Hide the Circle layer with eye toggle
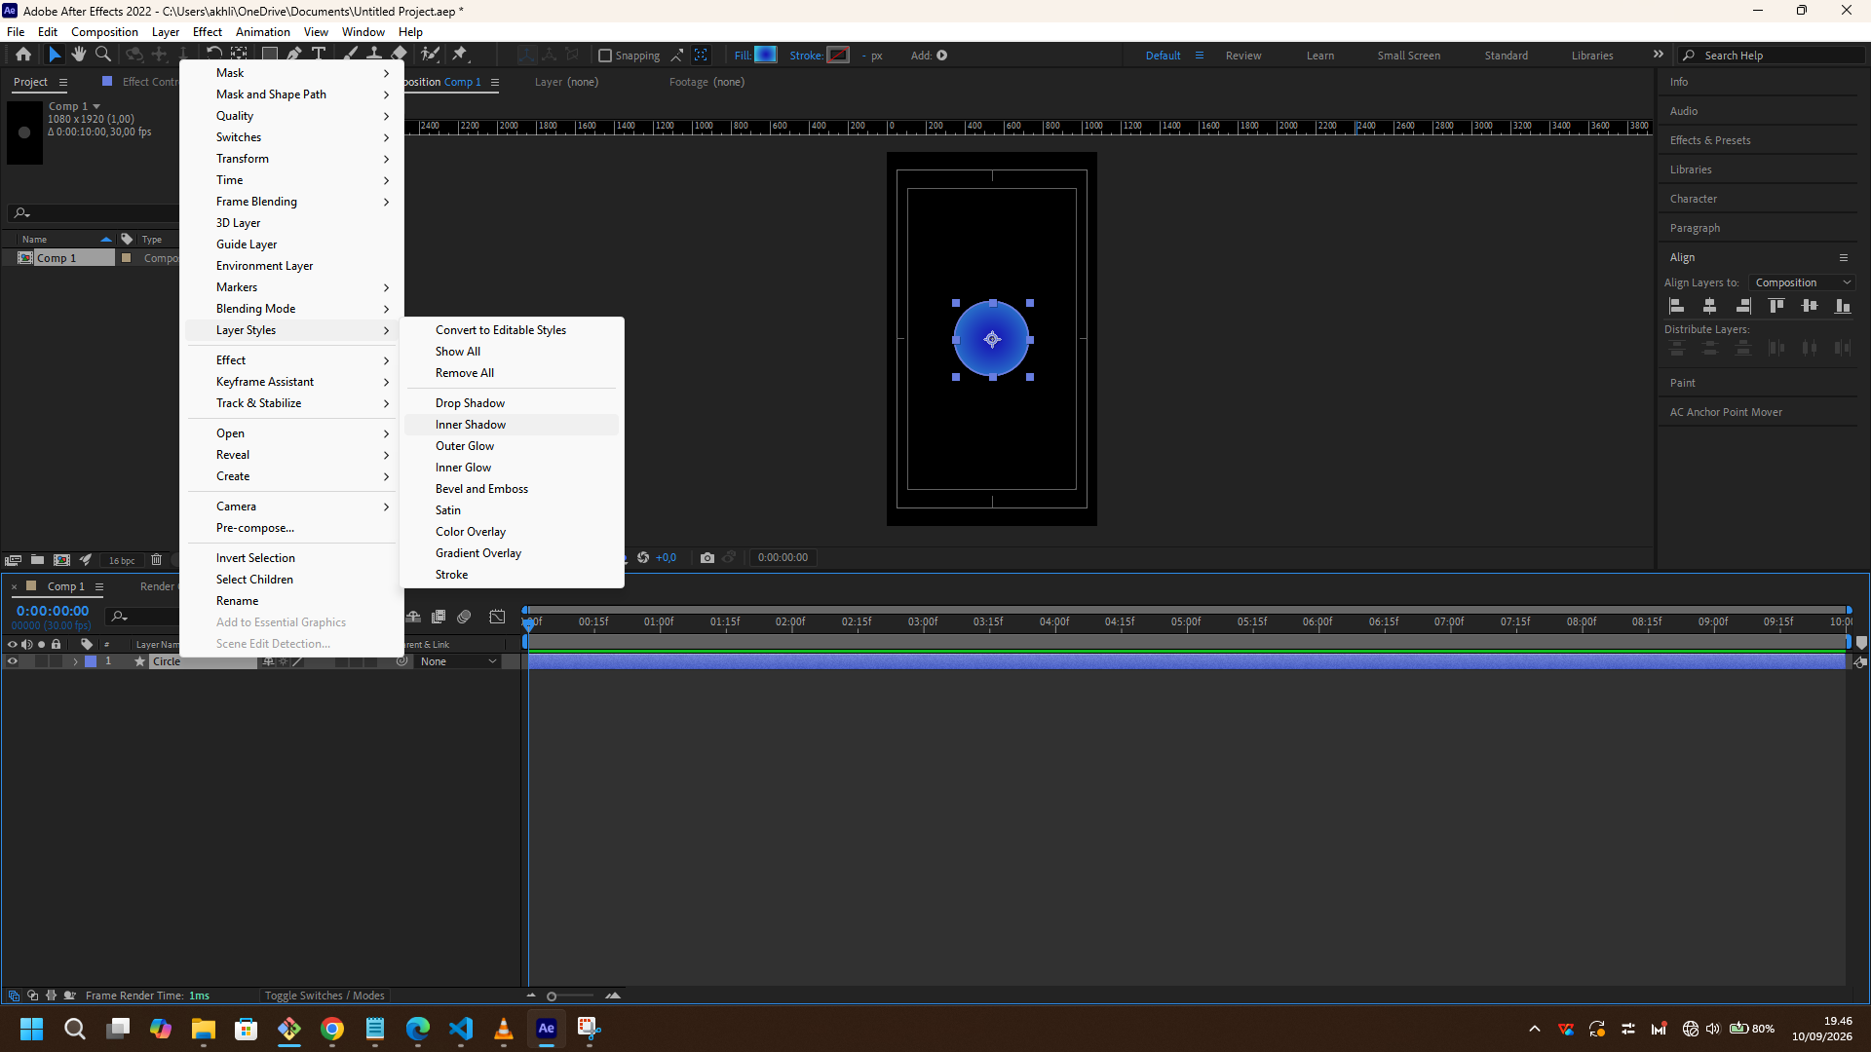1871x1052 pixels. 13,661
